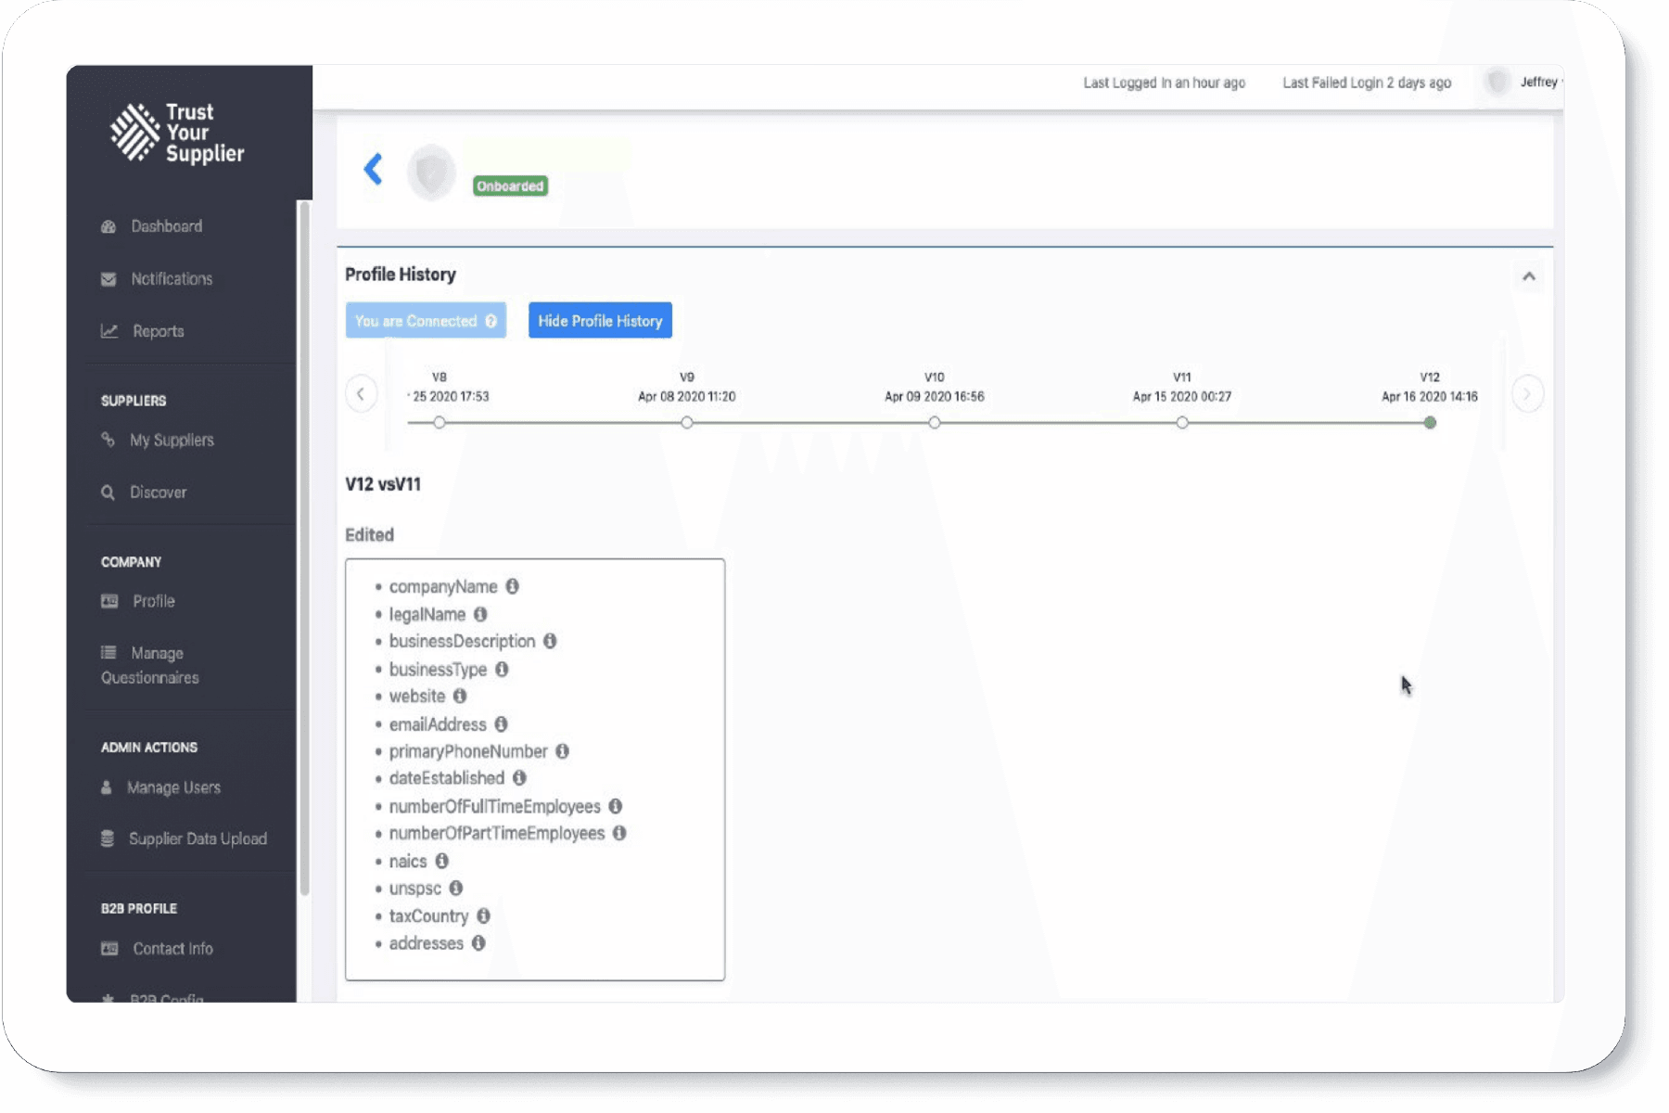1669x1113 pixels.
Task: Click the businessDescription edited field
Action: pyautogui.click(x=462, y=642)
